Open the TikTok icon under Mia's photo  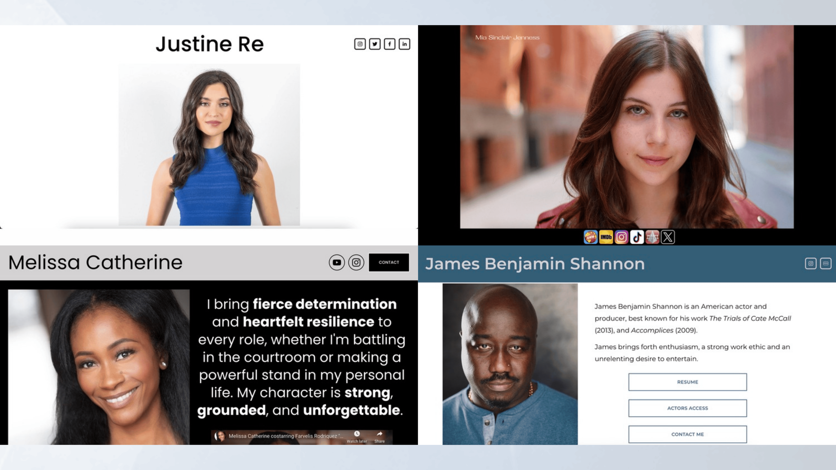637,237
